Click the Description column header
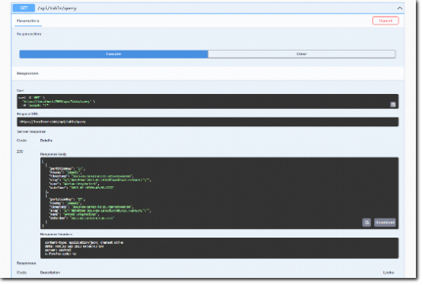The image size is (423, 285). [x=50, y=273]
